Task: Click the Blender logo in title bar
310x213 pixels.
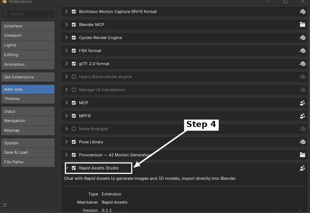Action: coord(4,1)
